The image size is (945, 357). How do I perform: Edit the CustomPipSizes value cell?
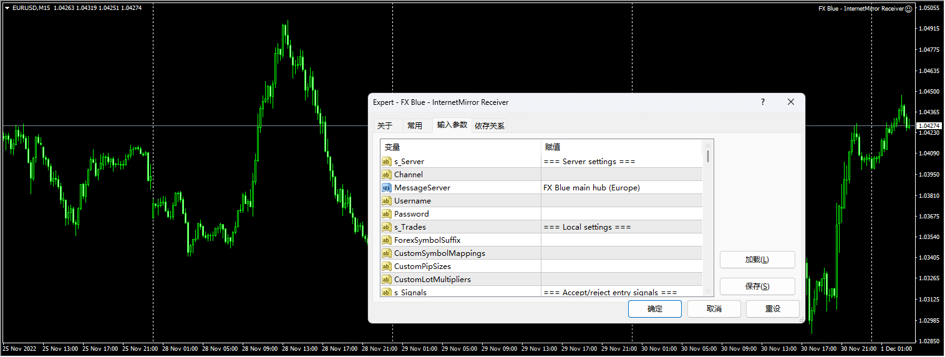pyautogui.click(x=622, y=267)
